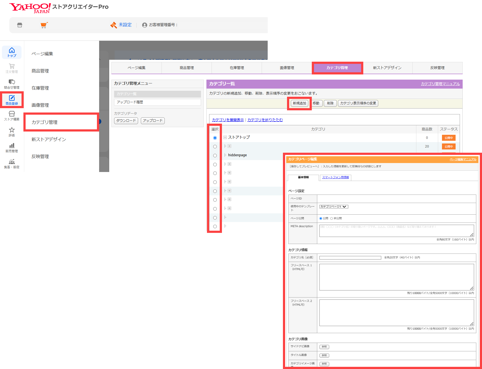Click the 未設定 link in top bar
The height and width of the screenshot is (369, 482).
click(125, 25)
